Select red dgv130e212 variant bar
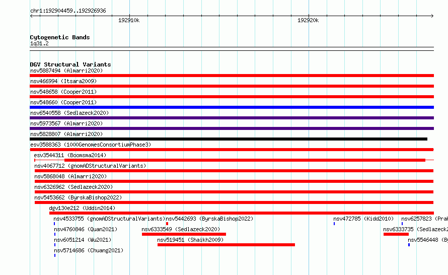Viewport: 448px width, 275px height. [242, 213]
